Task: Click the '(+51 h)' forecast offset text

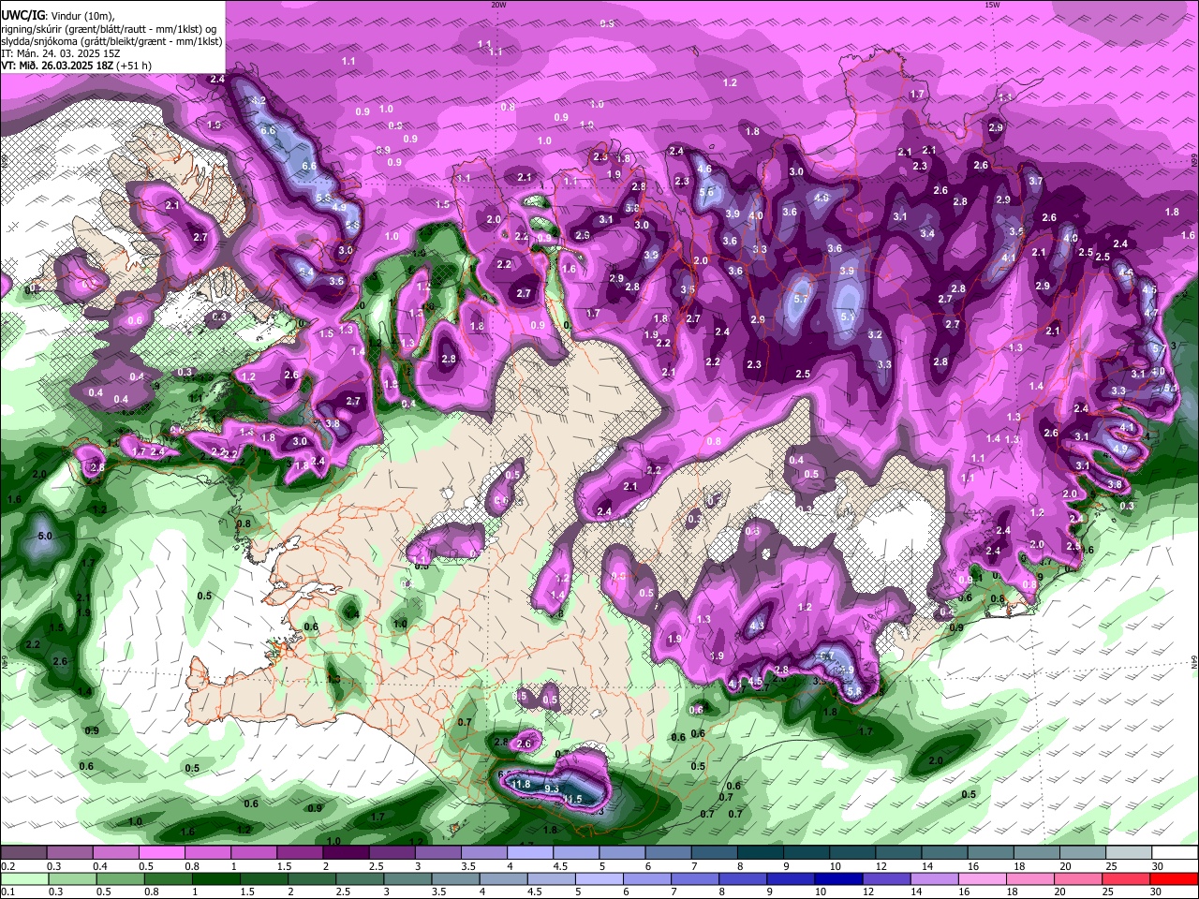Action: coord(134,66)
